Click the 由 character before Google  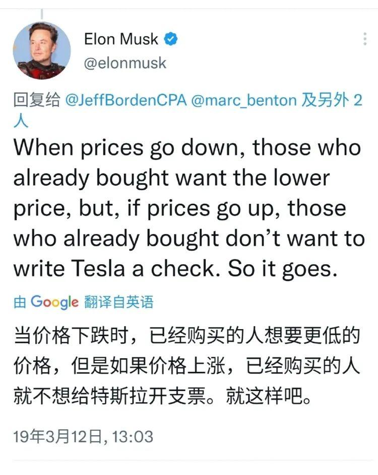coord(20,302)
